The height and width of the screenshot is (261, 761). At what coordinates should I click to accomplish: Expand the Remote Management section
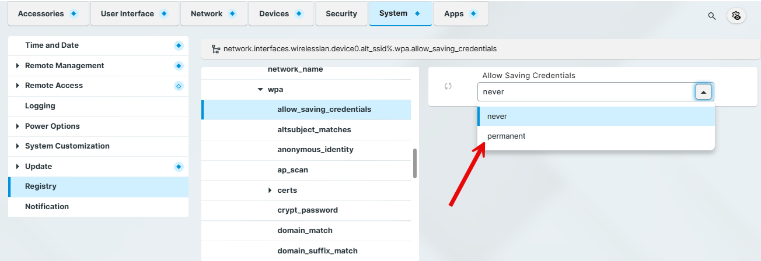click(x=18, y=66)
